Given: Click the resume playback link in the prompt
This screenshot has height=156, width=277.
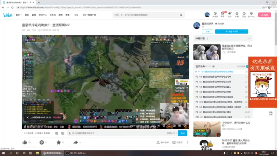Looking at the screenshot, I should 57,118.
